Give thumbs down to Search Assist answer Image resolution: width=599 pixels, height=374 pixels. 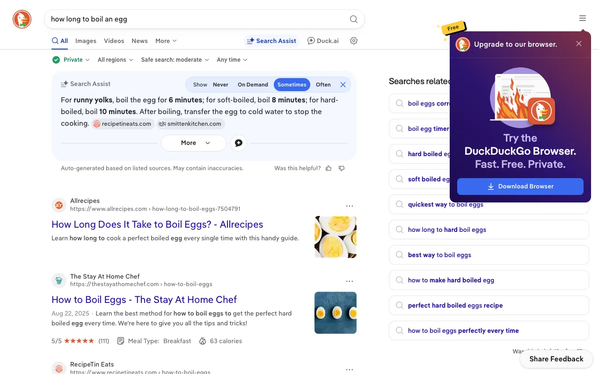pyautogui.click(x=342, y=168)
